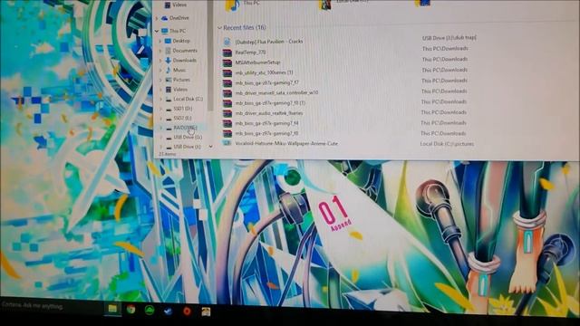The width and height of the screenshot is (580, 326).
Task: Expand the Pictures node arrow
Action: (x=161, y=80)
